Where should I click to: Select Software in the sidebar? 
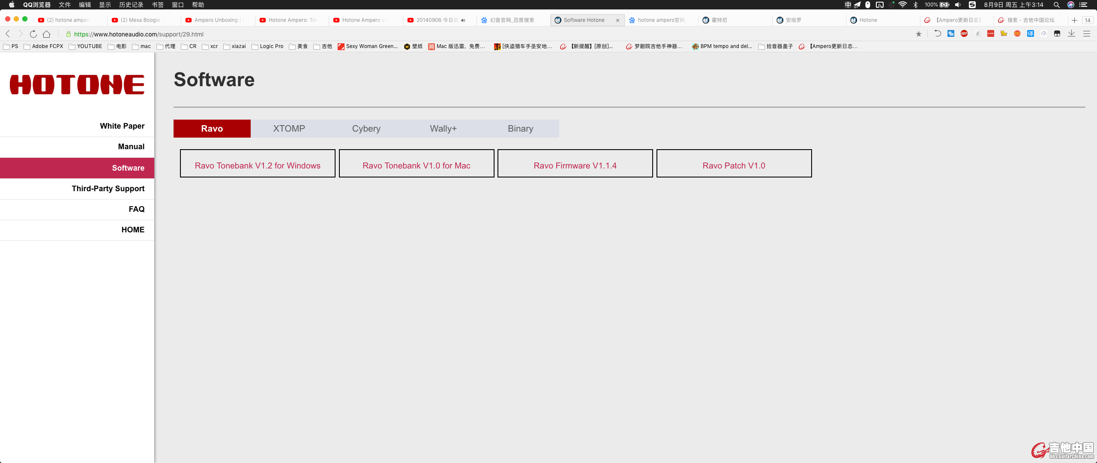[77, 168]
